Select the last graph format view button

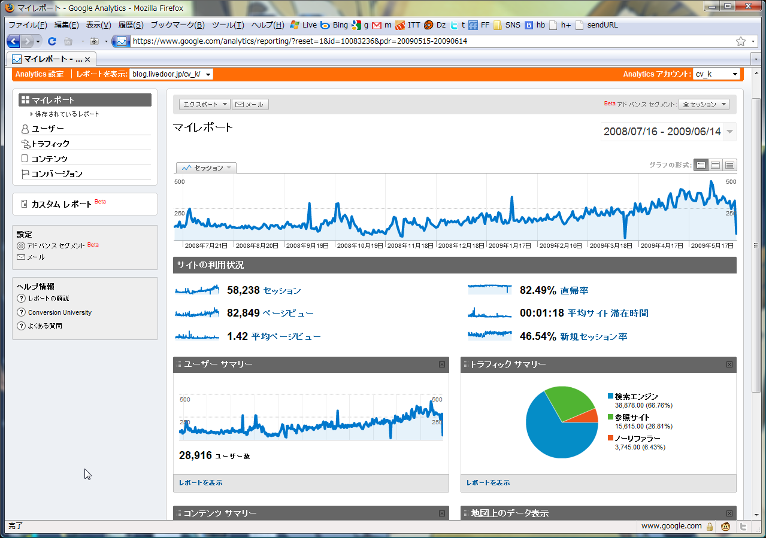click(x=729, y=165)
